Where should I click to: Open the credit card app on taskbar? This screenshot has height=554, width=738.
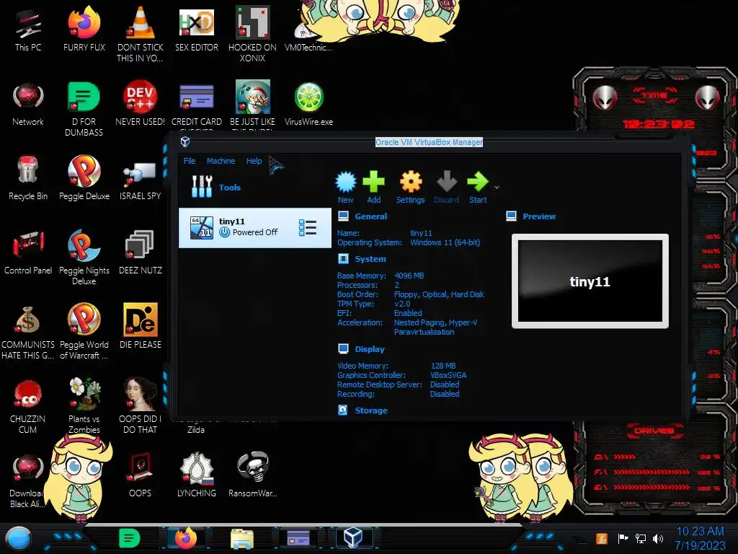pyautogui.click(x=298, y=538)
